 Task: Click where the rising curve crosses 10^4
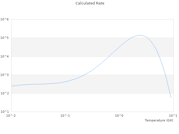point(109,56)
